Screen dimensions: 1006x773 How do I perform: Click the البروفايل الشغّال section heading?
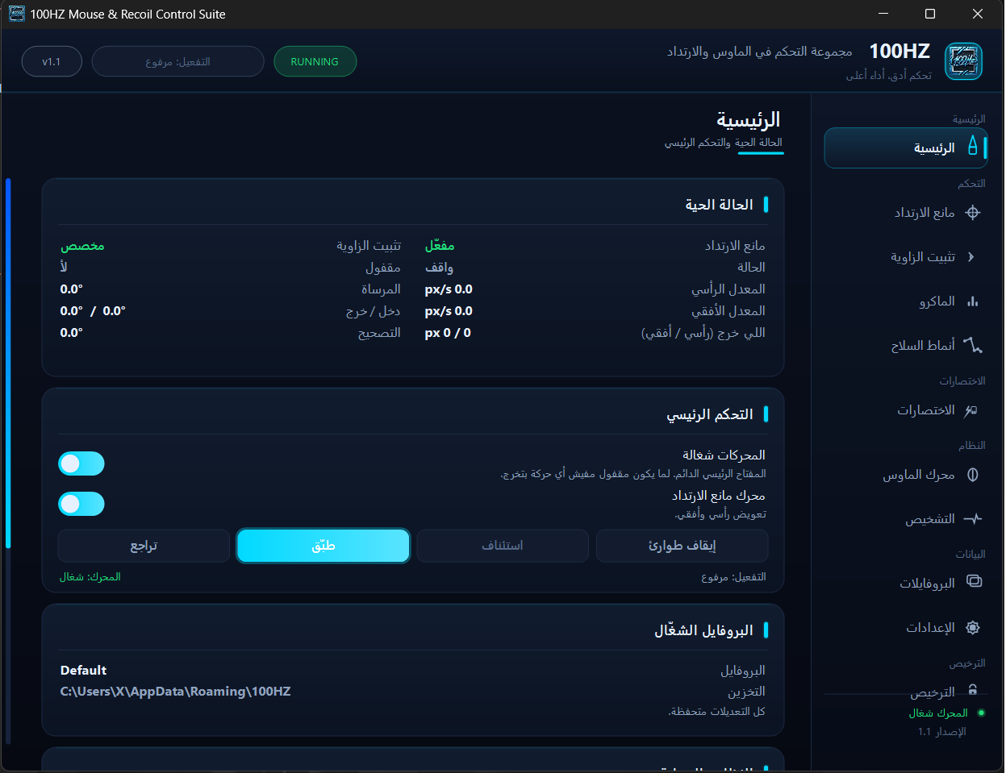pyautogui.click(x=703, y=630)
